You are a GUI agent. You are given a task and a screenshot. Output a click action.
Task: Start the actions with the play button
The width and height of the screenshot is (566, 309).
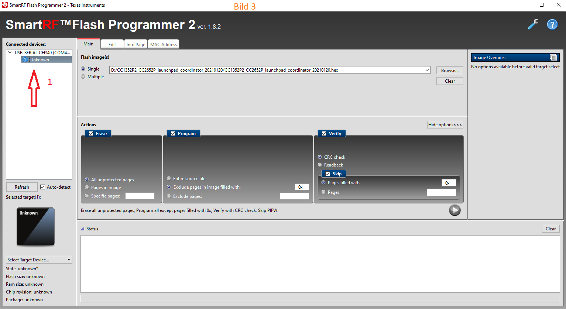click(x=454, y=210)
